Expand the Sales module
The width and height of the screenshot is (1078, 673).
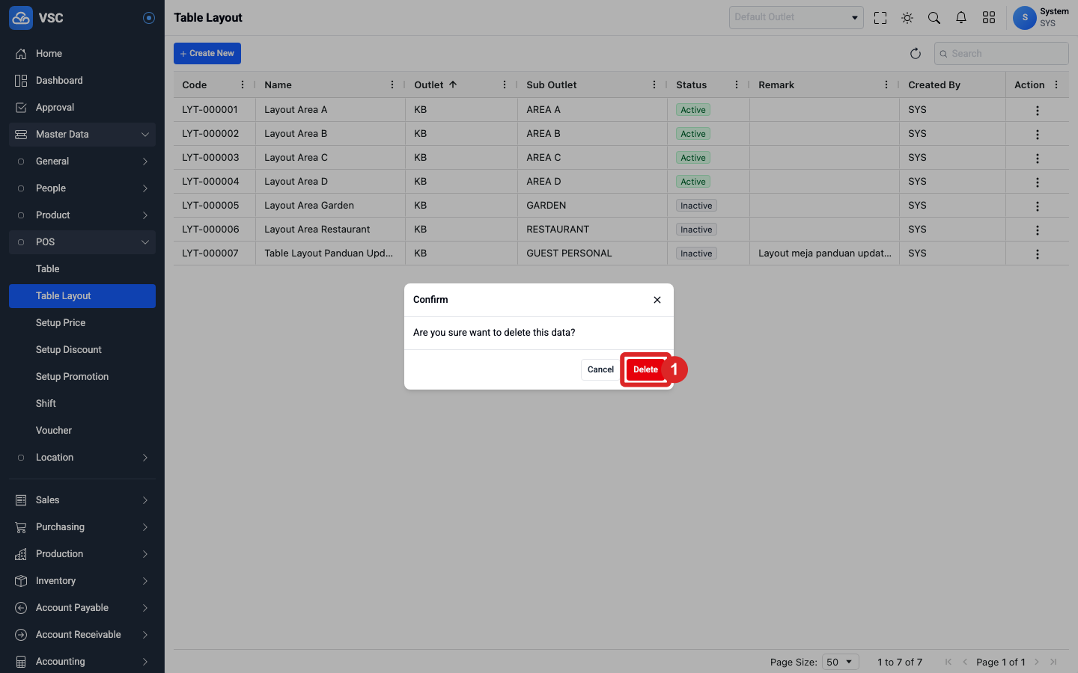(x=82, y=500)
